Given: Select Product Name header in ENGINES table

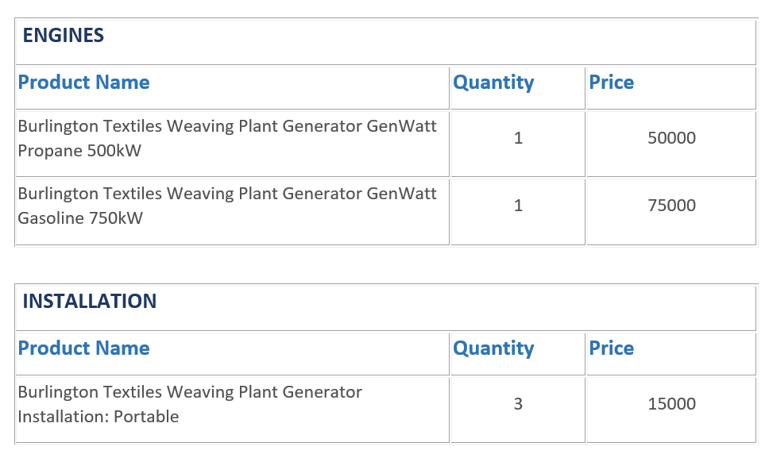Looking at the screenshot, I should [84, 83].
